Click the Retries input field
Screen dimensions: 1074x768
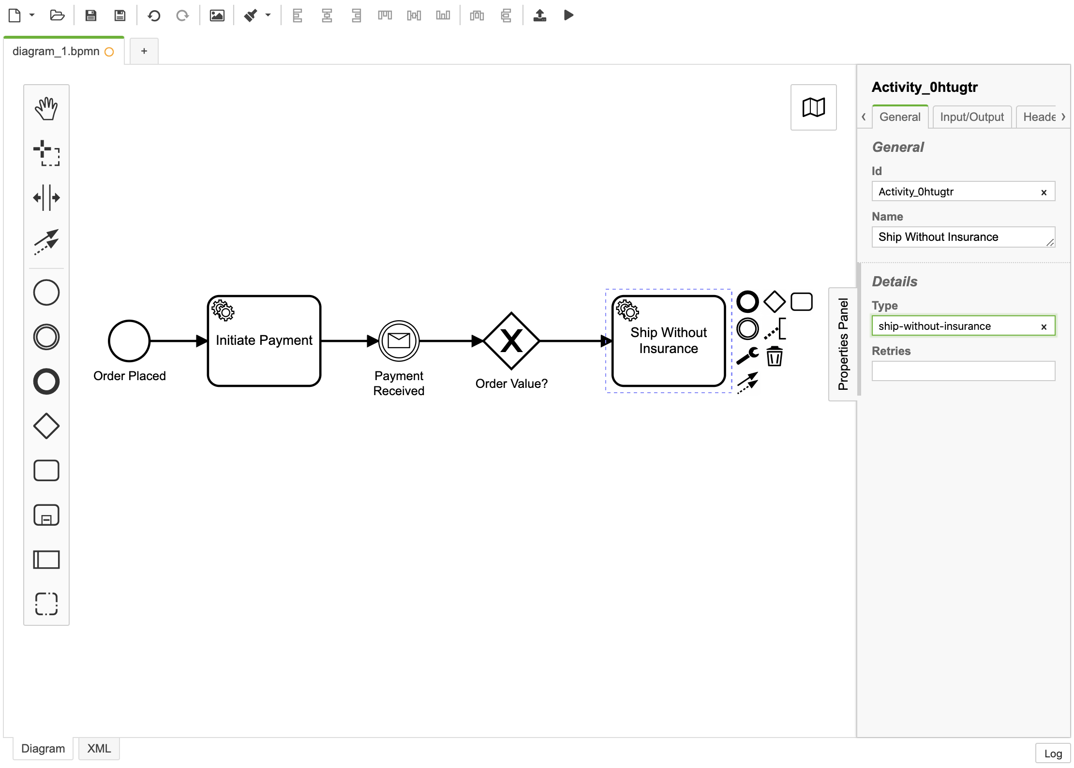pyautogui.click(x=964, y=372)
